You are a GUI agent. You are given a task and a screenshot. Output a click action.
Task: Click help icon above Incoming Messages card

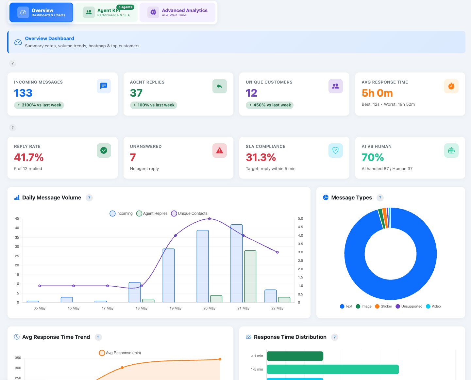pos(13,63)
